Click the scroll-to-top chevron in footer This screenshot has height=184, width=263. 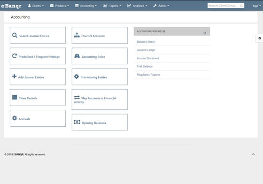click(253, 154)
